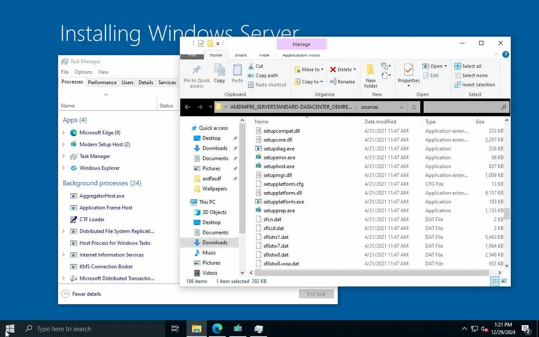Switch to Performance tab in Task Manager
Viewport: 539px width, 337px height.
coord(102,83)
